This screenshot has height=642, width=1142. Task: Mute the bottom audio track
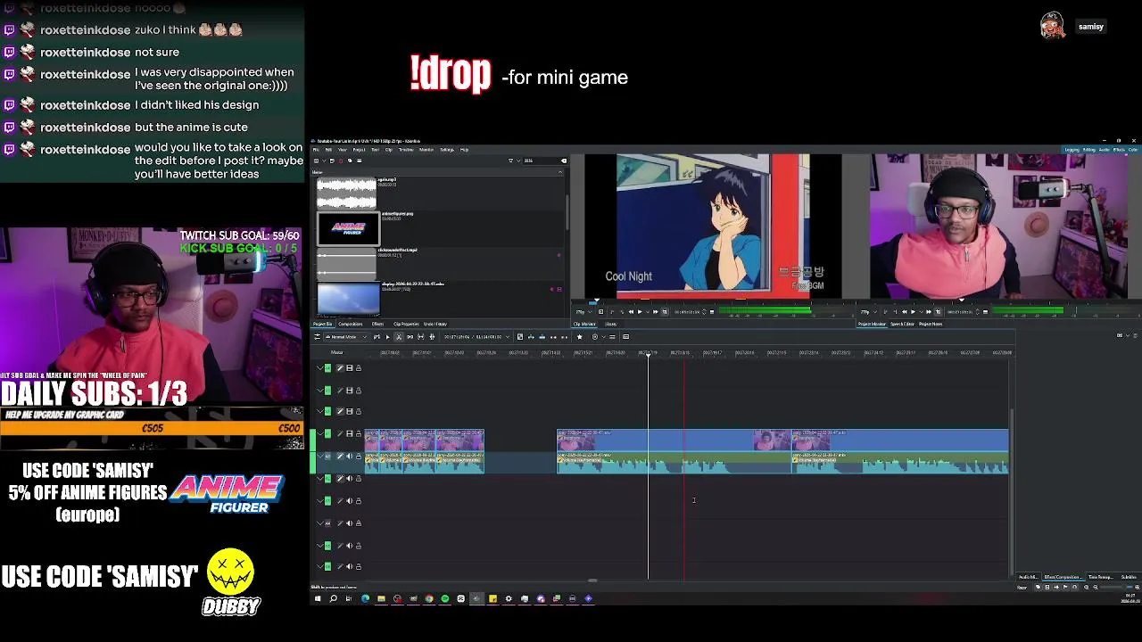click(x=350, y=566)
